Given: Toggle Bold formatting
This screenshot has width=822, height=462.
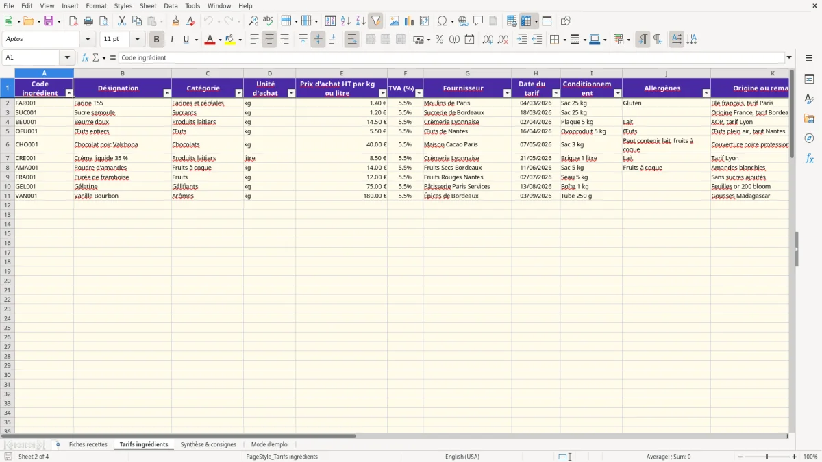Looking at the screenshot, I should point(157,40).
